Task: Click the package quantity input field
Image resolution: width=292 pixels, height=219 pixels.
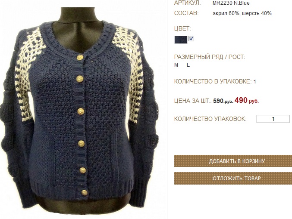Action: pyautogui.click(x=273, y=119)
